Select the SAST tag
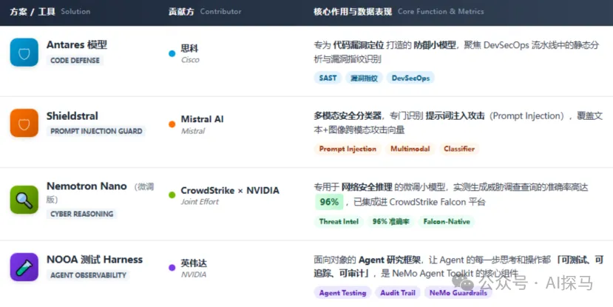 point(328,78)
